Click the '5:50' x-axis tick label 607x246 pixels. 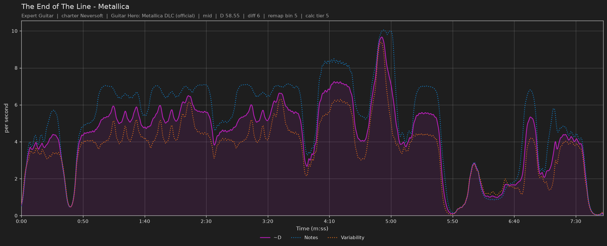click(x=452, y=221)
